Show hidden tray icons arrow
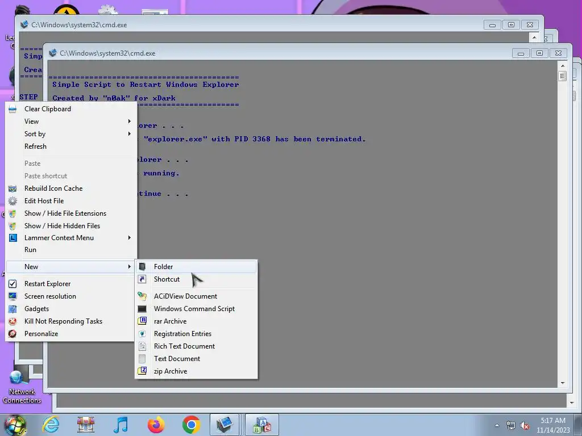The height and width of the screenshot is (436, 582). pyautogui.click(x=497, y=426)
